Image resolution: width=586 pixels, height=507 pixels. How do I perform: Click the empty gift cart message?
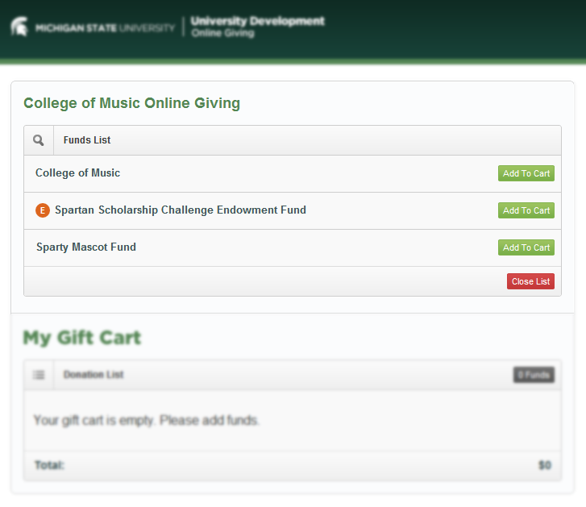(146, 420)
